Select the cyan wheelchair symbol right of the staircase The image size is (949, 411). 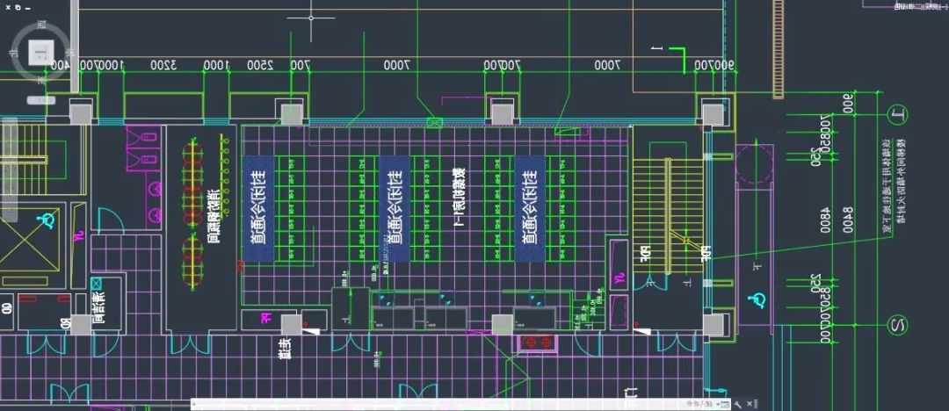(756, 299)
